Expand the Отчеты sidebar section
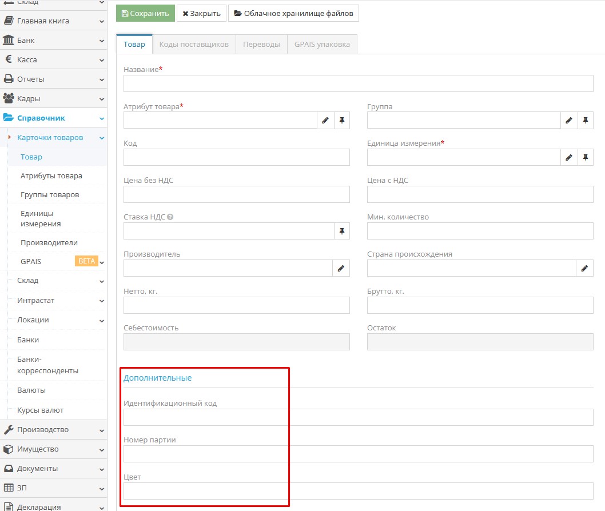605x511 pixels. coord(53,79)
